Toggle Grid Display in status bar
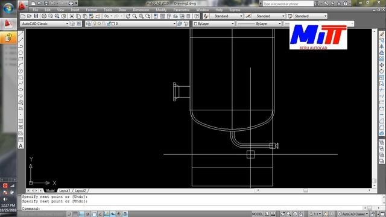386x217 pixels. [75, 214]
